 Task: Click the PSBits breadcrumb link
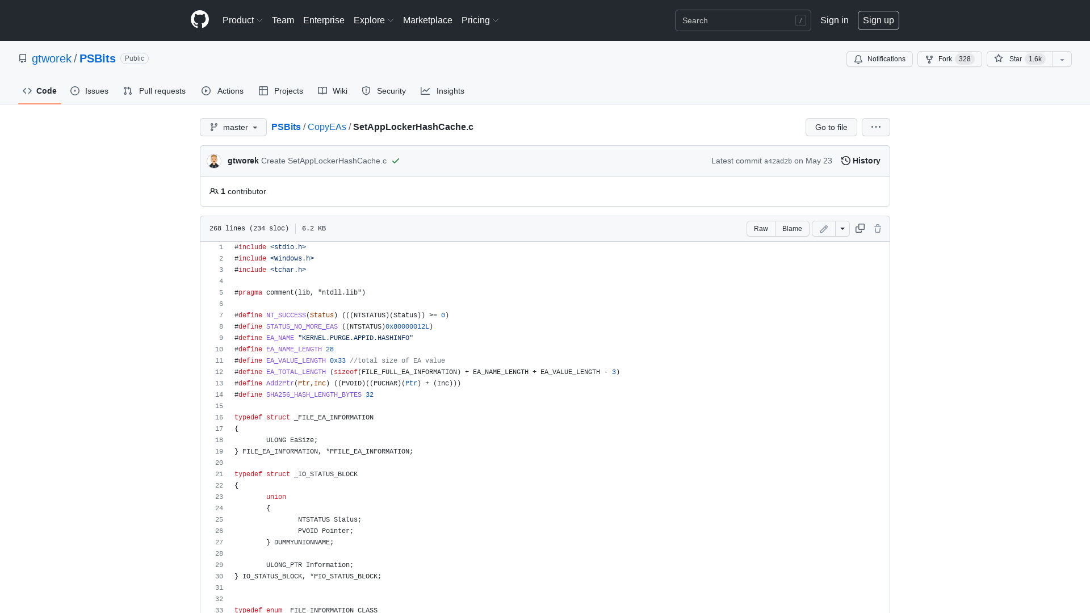pos(286,127)
